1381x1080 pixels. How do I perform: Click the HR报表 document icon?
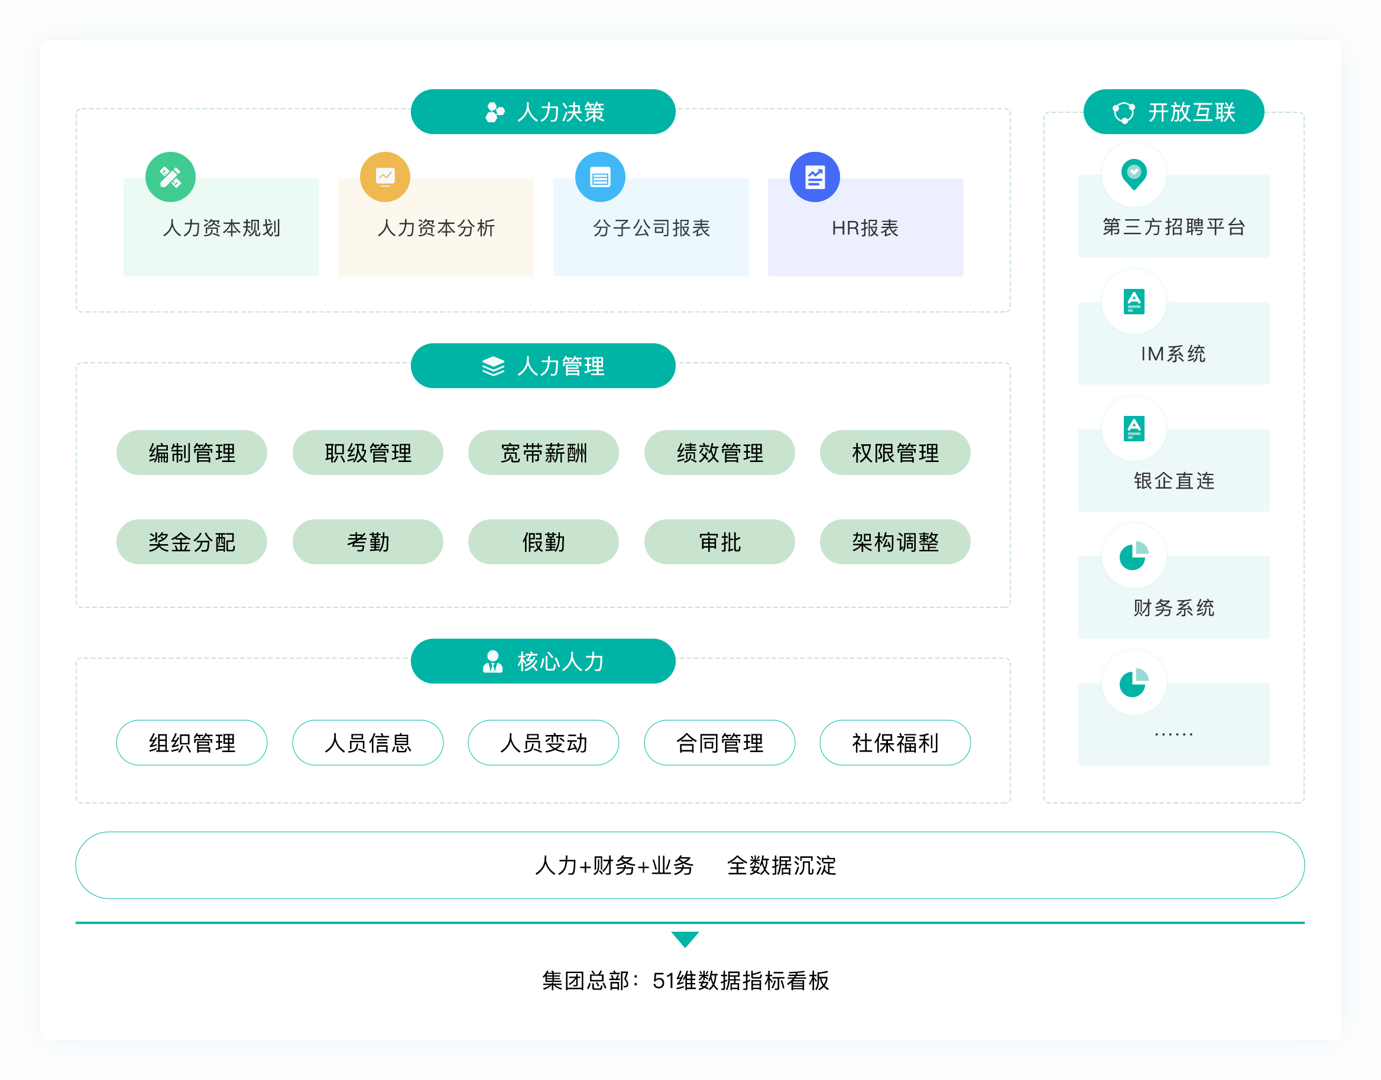point(815,177)
